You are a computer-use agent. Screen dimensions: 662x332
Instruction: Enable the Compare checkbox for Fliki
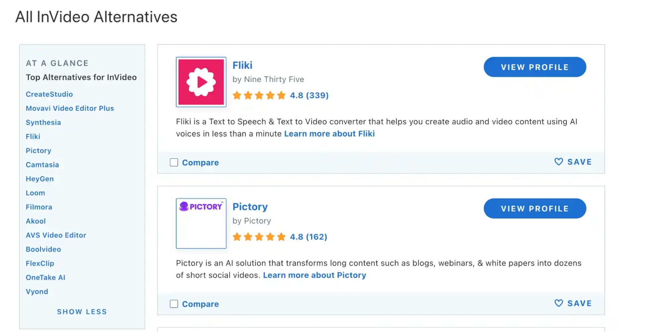click(174, 162)
